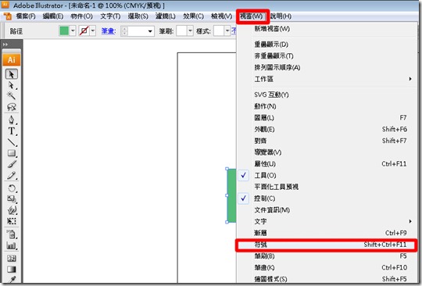422x286 pixels.
Task: Select the Direct Selection (white arrow) tool
Action: [12, 85]
